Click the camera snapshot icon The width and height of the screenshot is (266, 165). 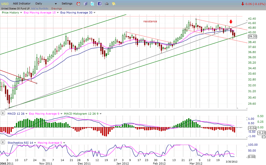(x=107, y=4)
